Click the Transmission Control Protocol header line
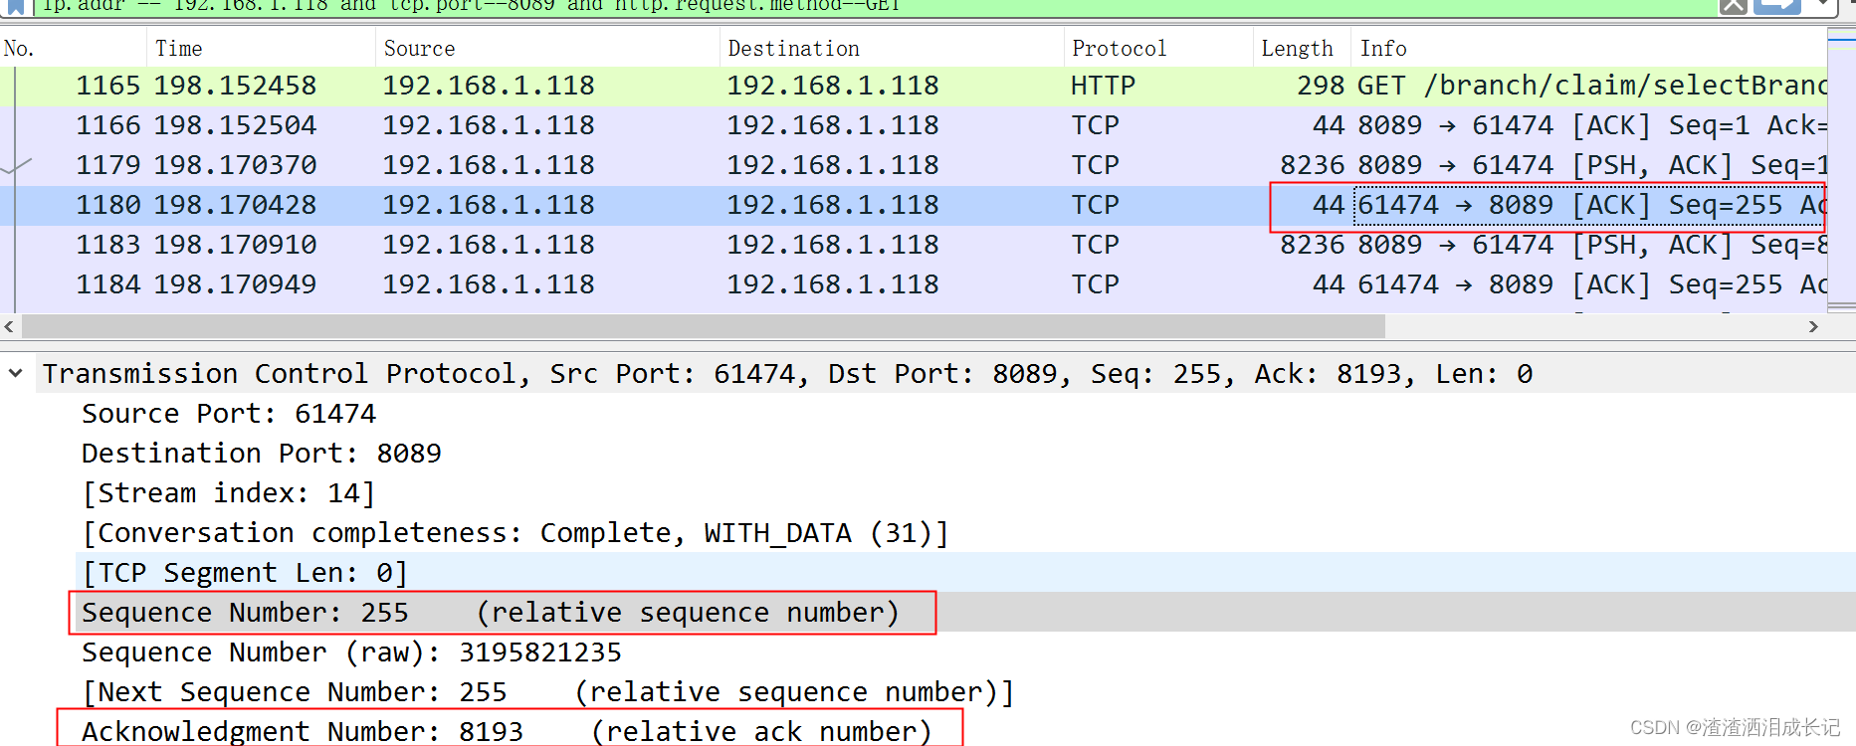 [787, 374]
